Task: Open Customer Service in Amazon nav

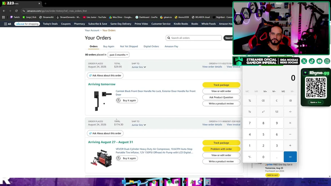Action: click(161, 24)
